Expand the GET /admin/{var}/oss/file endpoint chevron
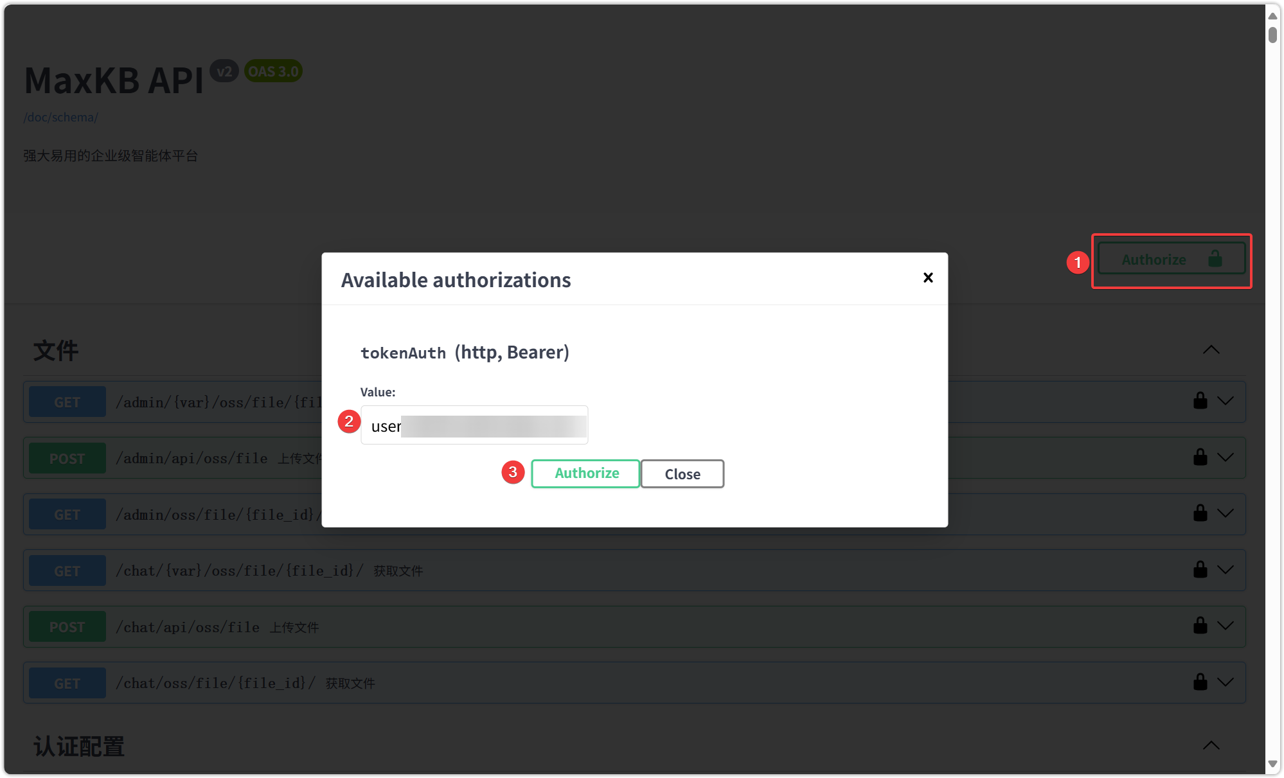 pos(1226,401)
